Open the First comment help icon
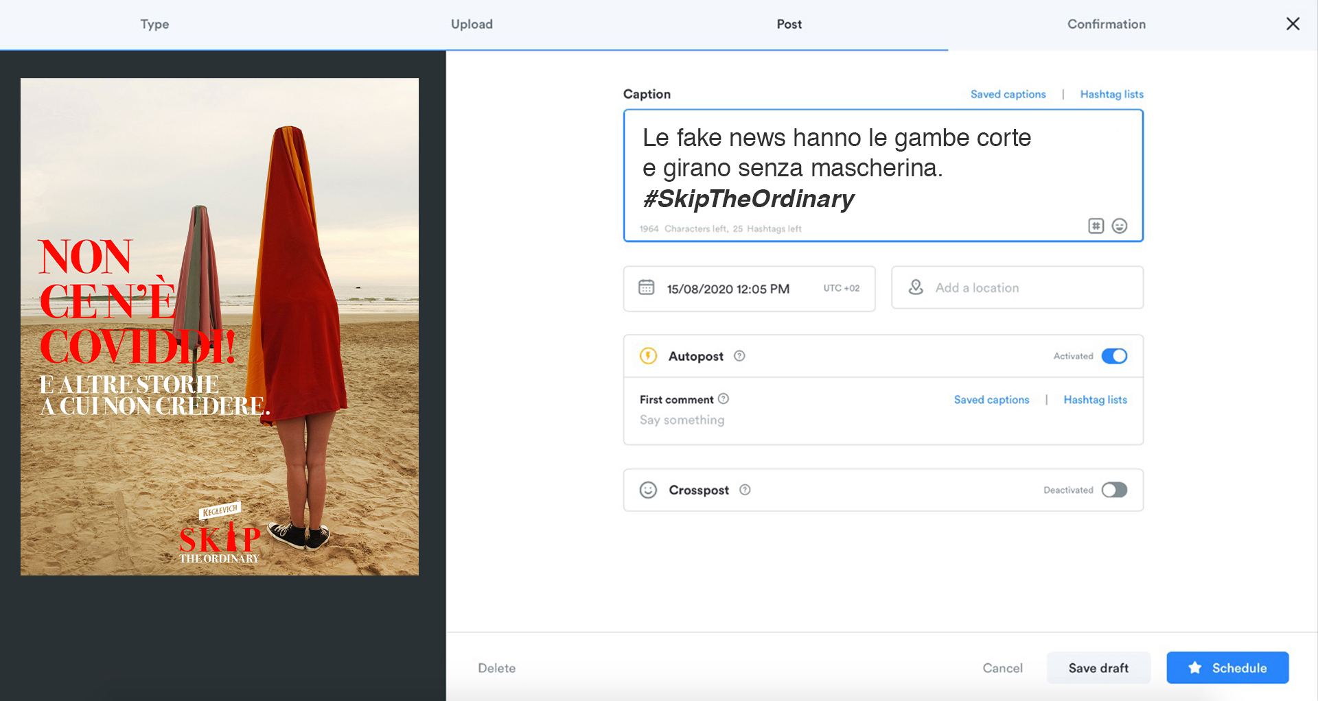 [724, 399]
